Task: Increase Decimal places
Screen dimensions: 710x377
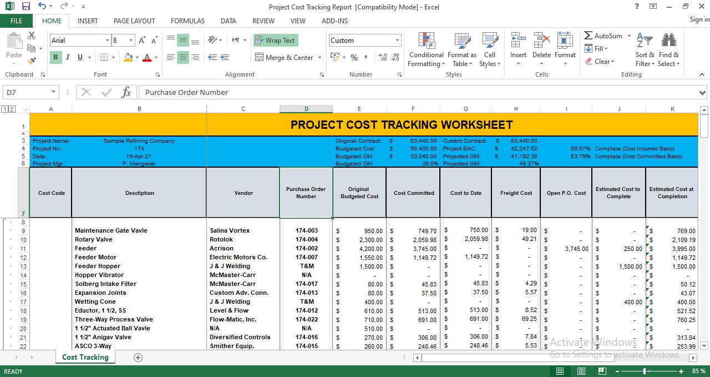Action: coord(382,57)
